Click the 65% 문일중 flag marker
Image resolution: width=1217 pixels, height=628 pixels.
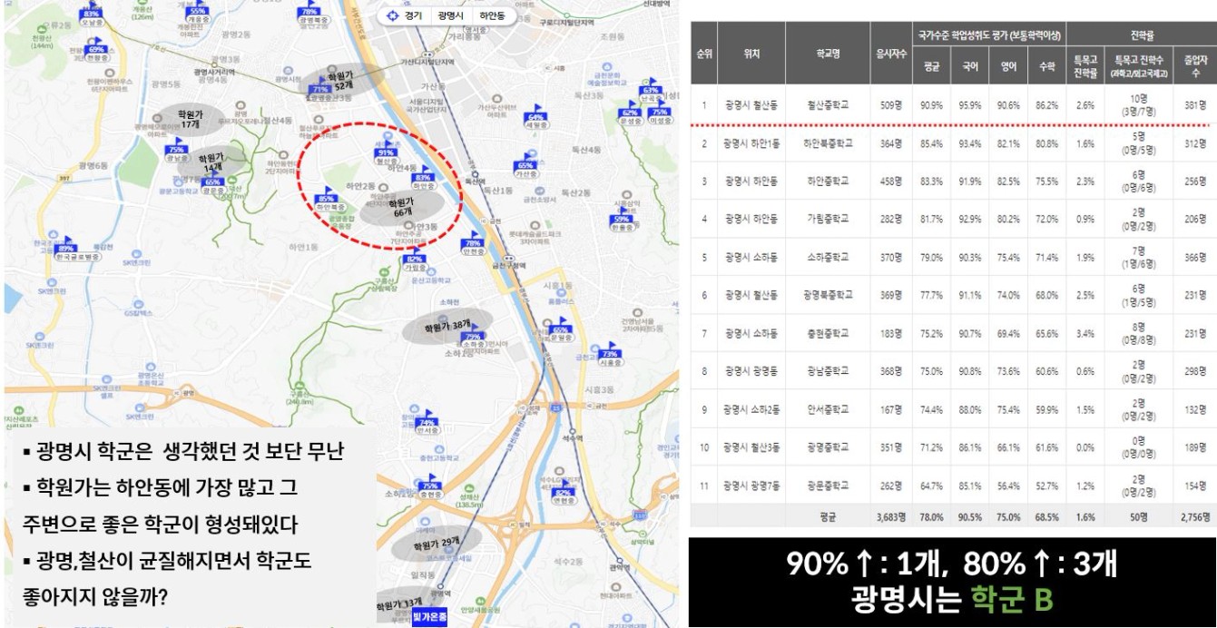tap(561, 330)
